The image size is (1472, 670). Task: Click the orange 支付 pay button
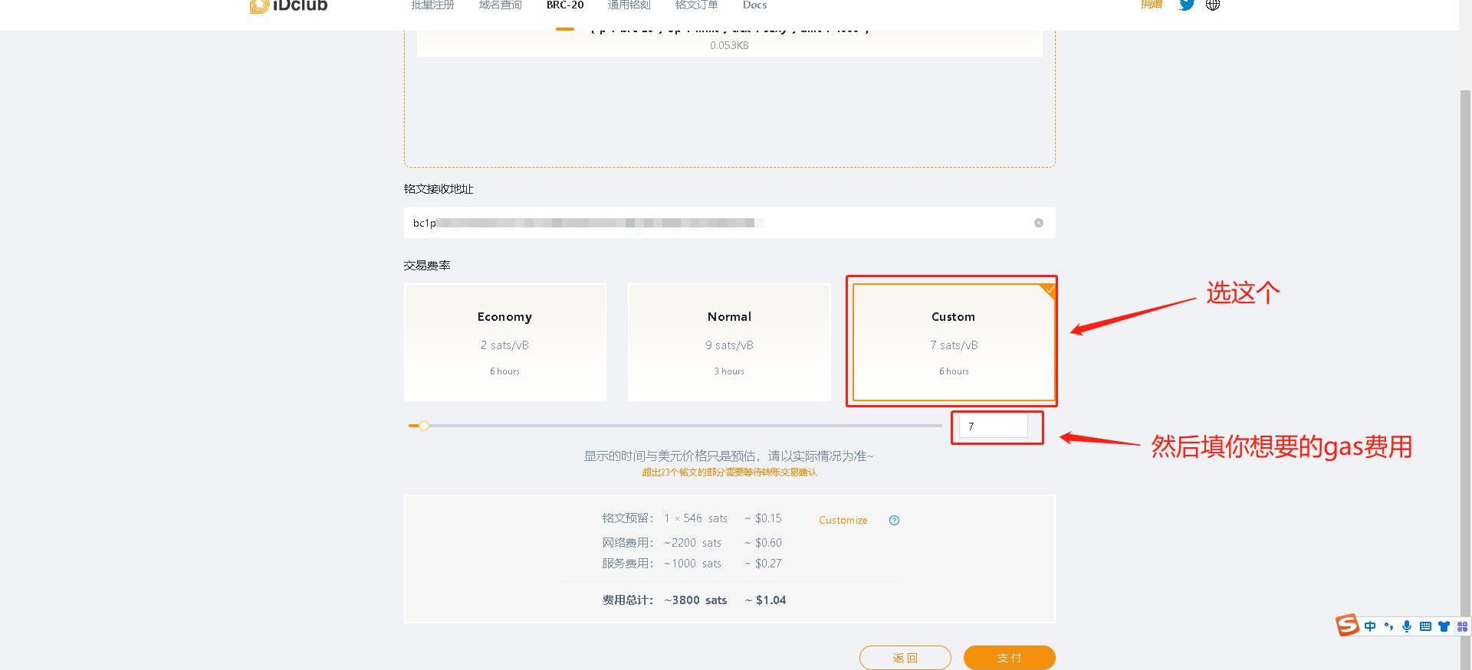tap(1009, 658)
